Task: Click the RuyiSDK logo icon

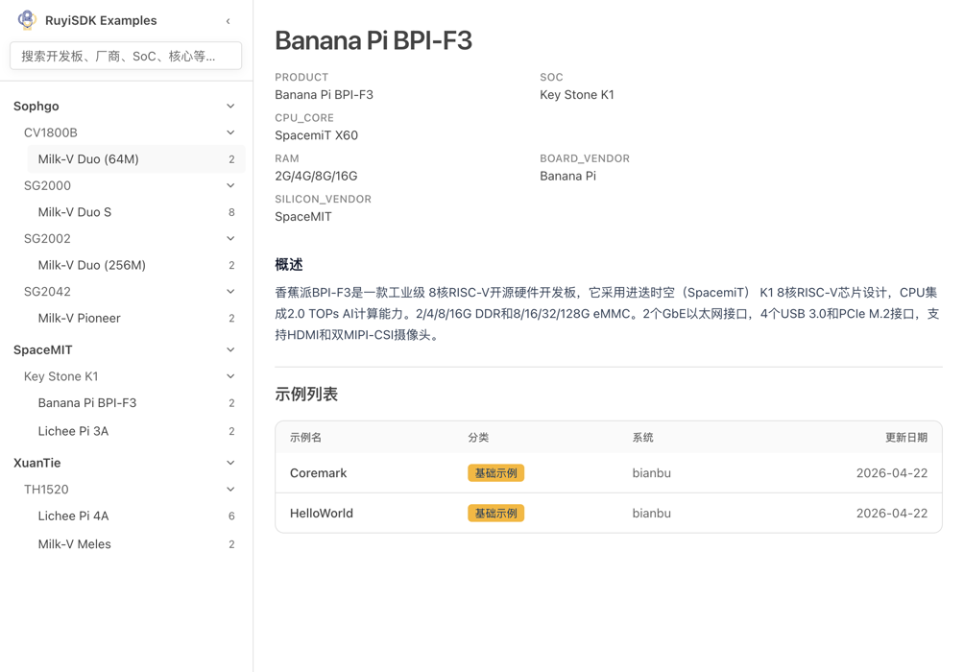Action: tap(27, 19)
